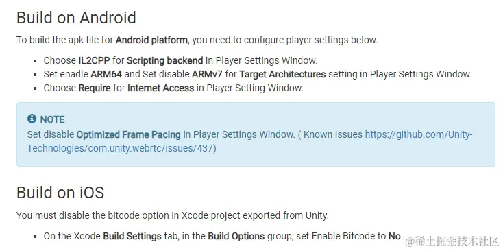Click the bold Require word

click(x=95, y=88)
